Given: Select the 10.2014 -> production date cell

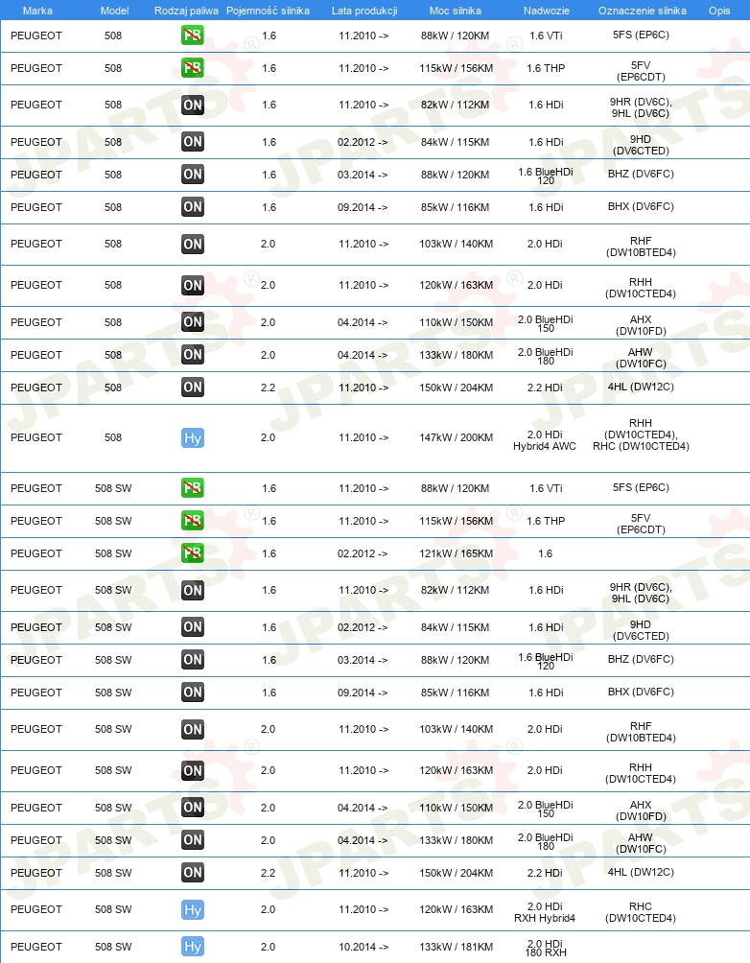Looking at the screenshot, I should tap(363, 947).
